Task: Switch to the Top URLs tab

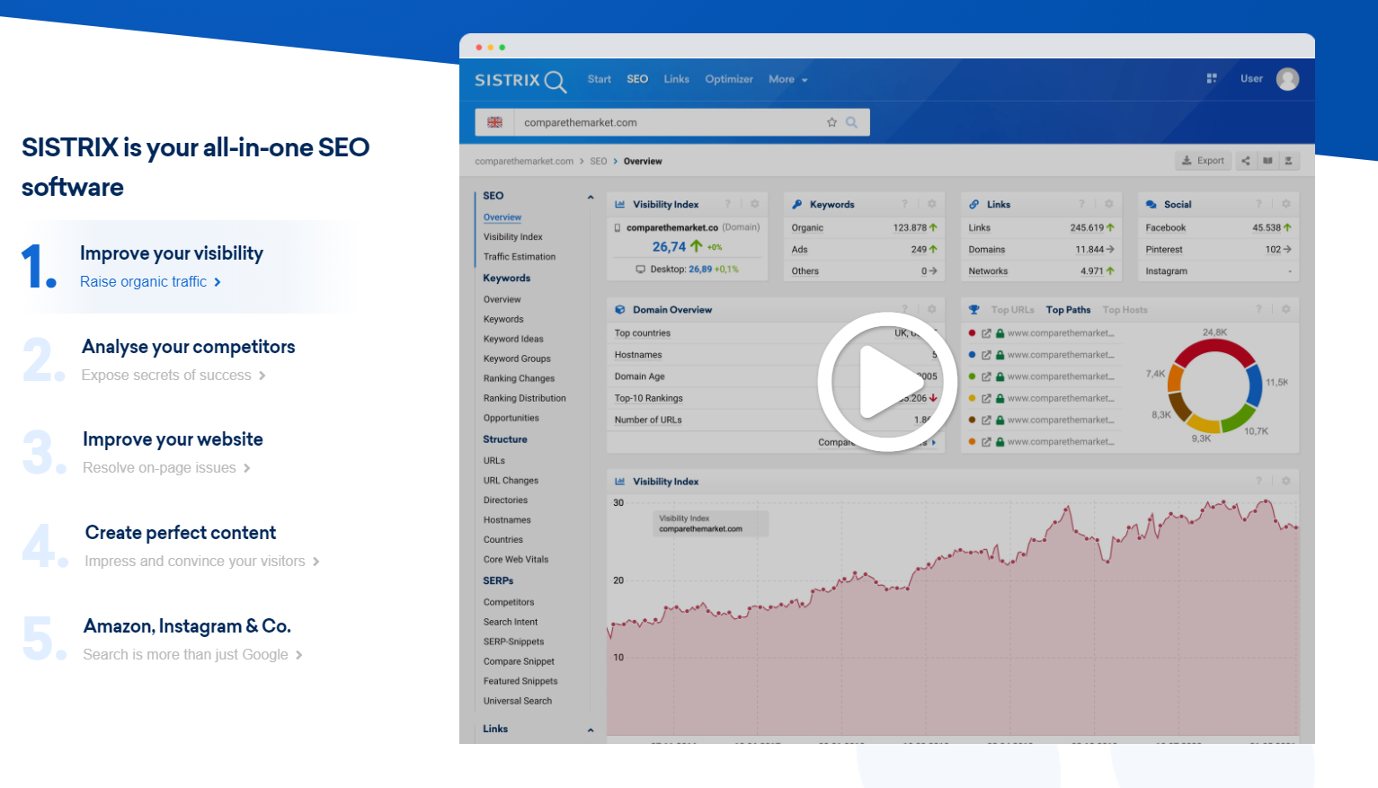Action: (1013, 309)
